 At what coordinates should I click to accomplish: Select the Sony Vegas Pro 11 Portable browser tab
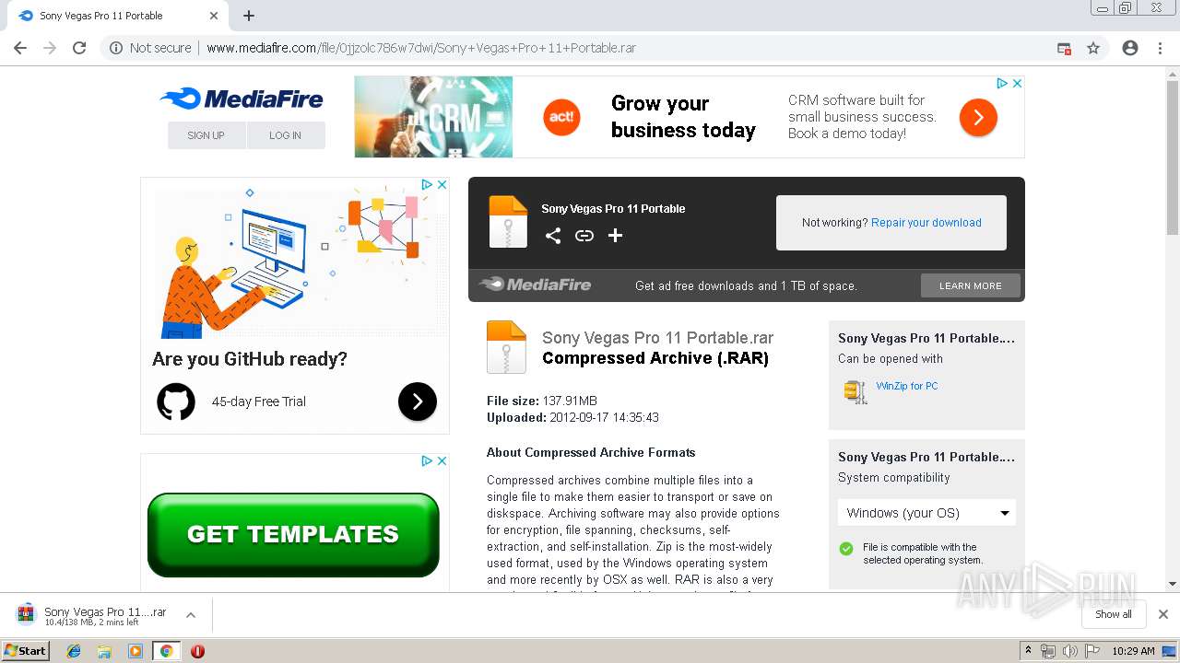click(x=117, y=16)
